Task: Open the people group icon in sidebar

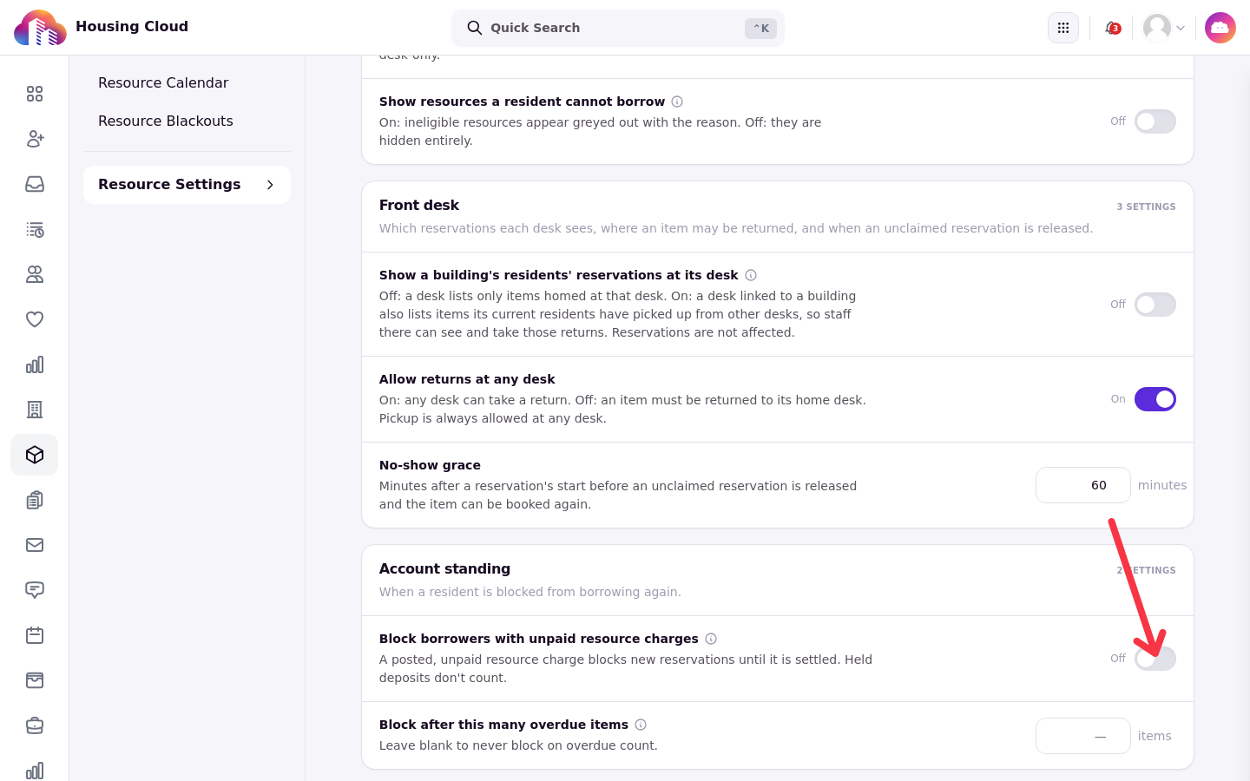Action: pyautogui.click(x=35, y=274)
